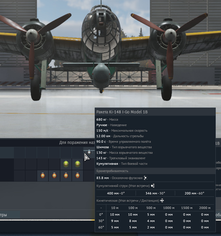Click the empty slot left of the orange bombs
221x236 pixels.
(31, 176)
